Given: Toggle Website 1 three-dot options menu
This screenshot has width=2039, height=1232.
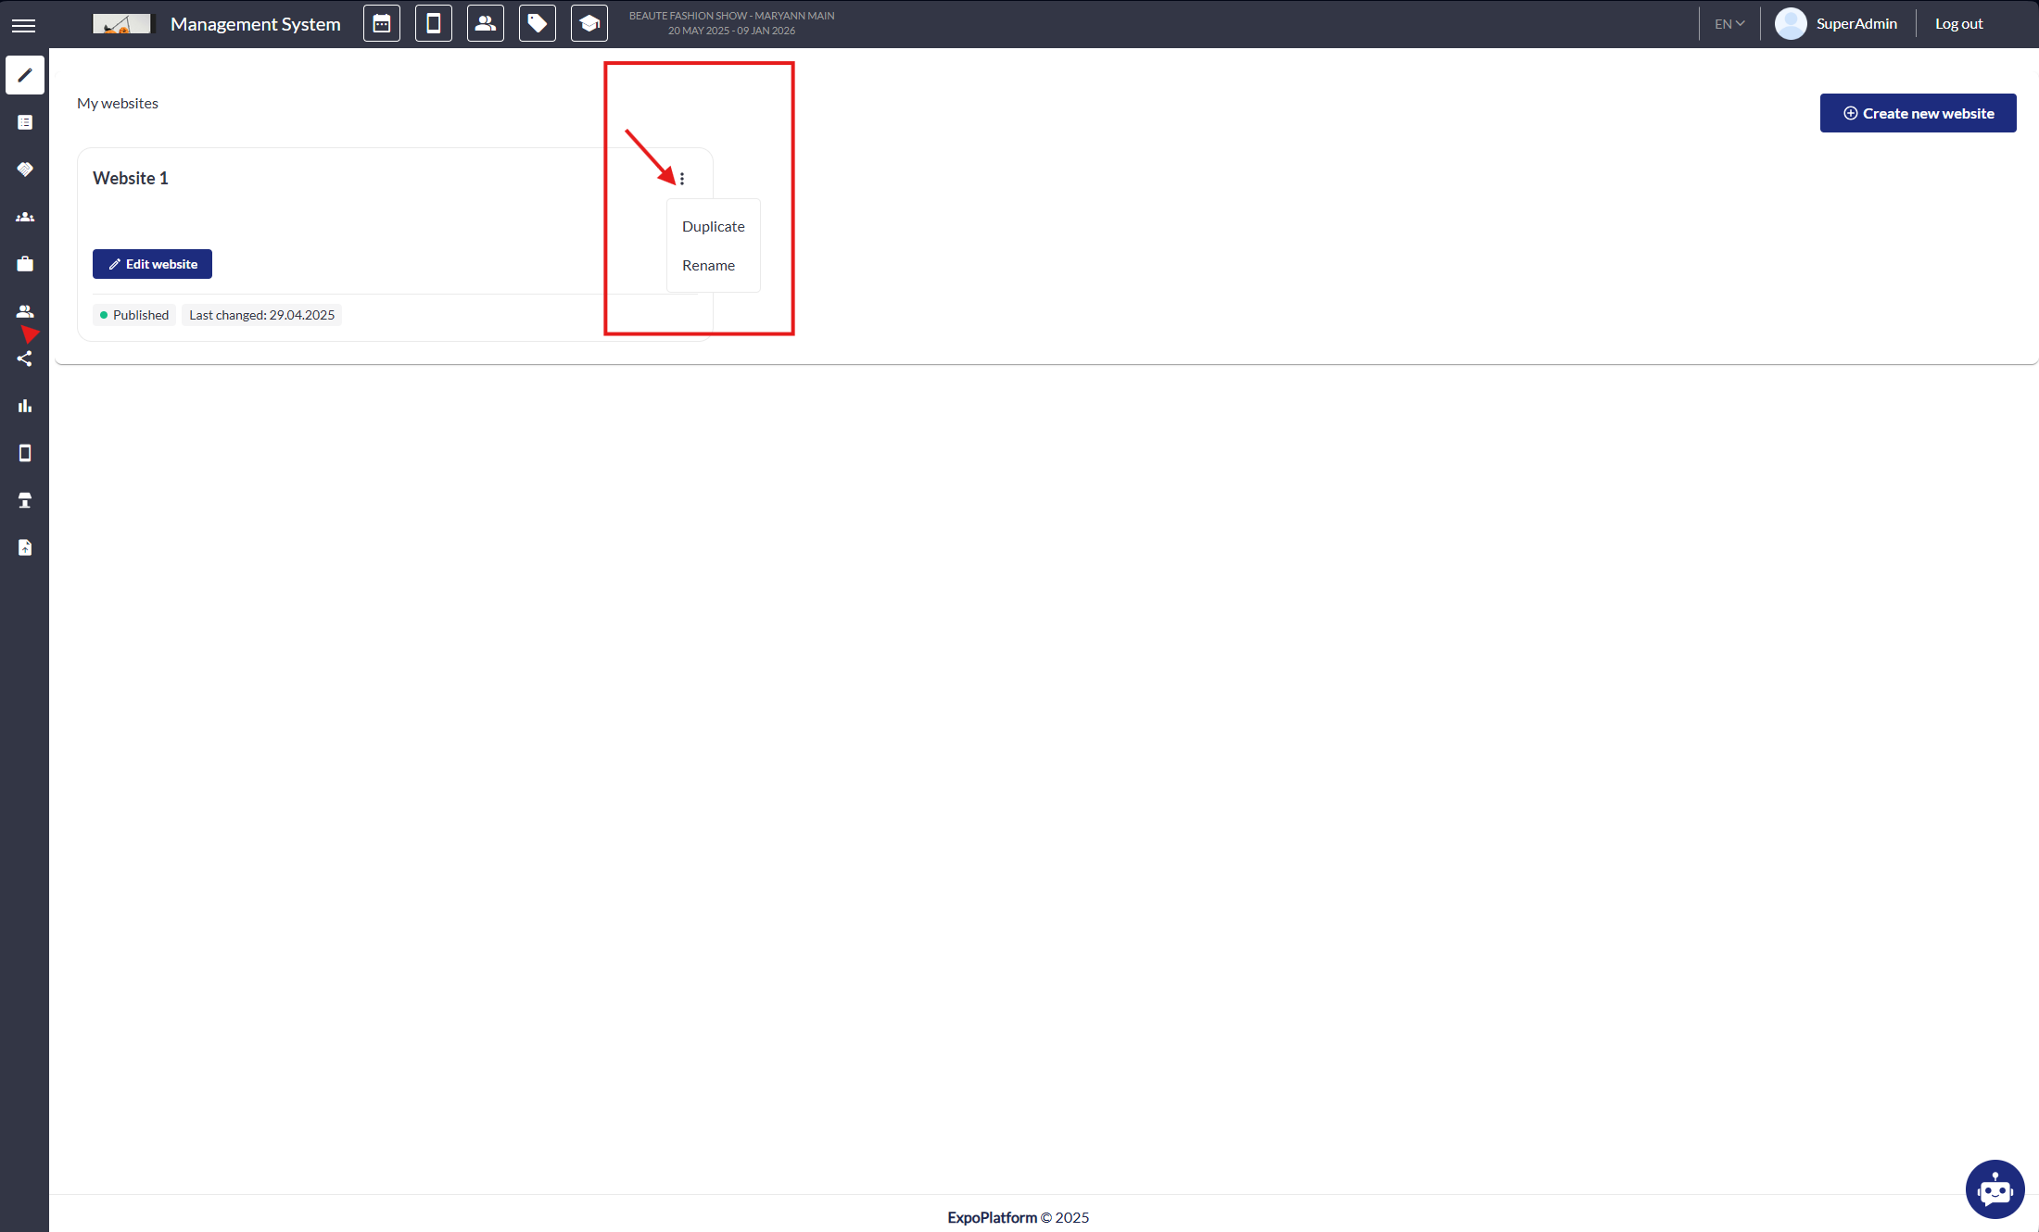Looking at the screenshot, I should pyautogui.click(x=682, y=179).
